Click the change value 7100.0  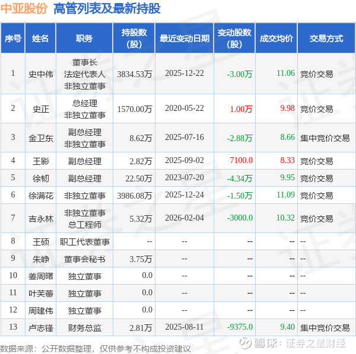coord(241,160)
